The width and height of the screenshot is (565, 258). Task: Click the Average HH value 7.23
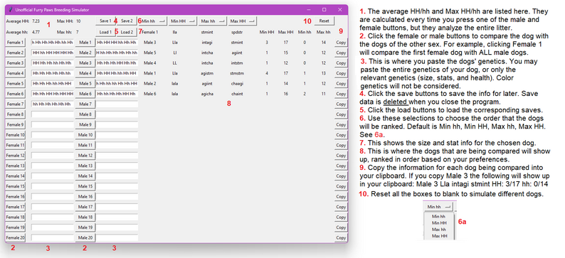(36, 21)
